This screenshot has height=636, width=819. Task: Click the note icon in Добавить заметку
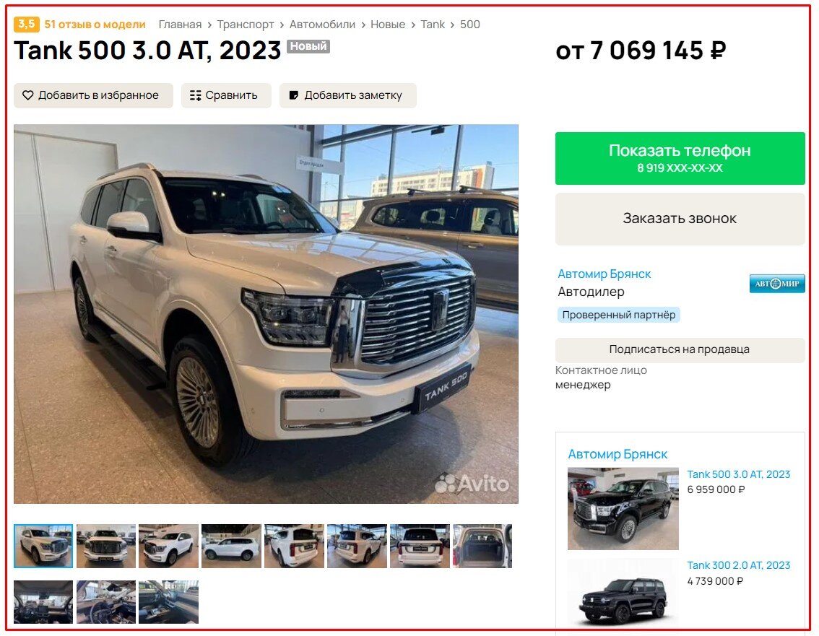(x=293, y=95)
